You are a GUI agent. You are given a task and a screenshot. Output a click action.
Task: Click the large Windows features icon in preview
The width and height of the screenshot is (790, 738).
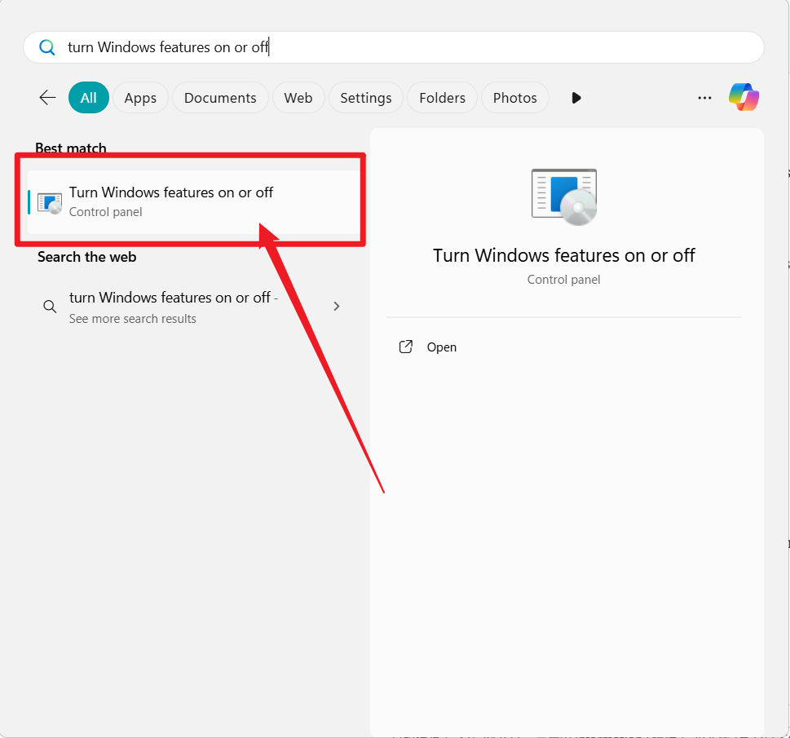point(564,197)
